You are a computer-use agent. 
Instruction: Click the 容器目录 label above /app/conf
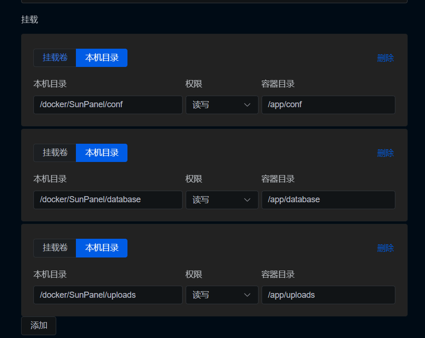pos(278,84)
